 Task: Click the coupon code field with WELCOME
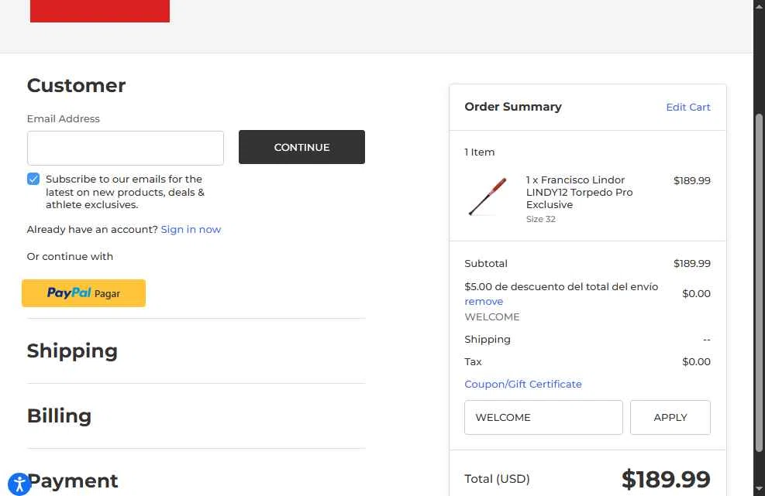543,418
